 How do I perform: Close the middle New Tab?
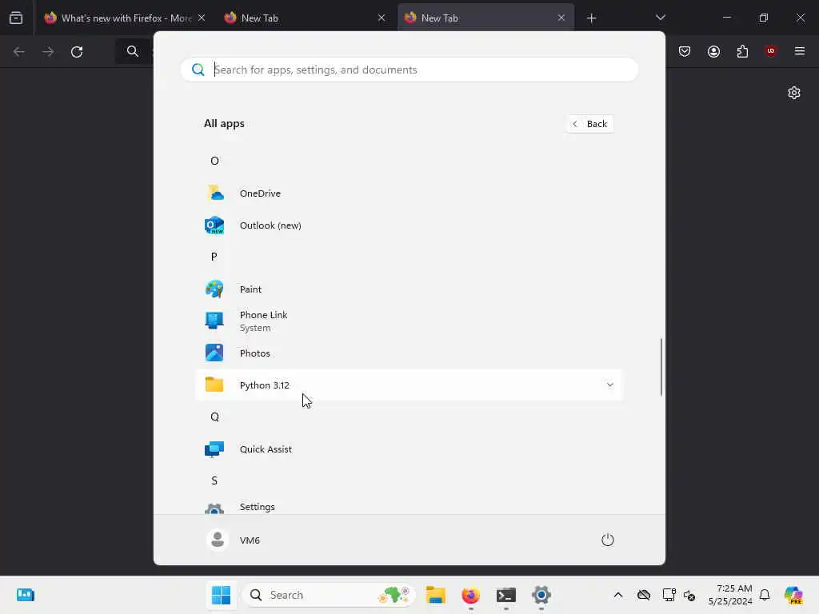(382, 18)
